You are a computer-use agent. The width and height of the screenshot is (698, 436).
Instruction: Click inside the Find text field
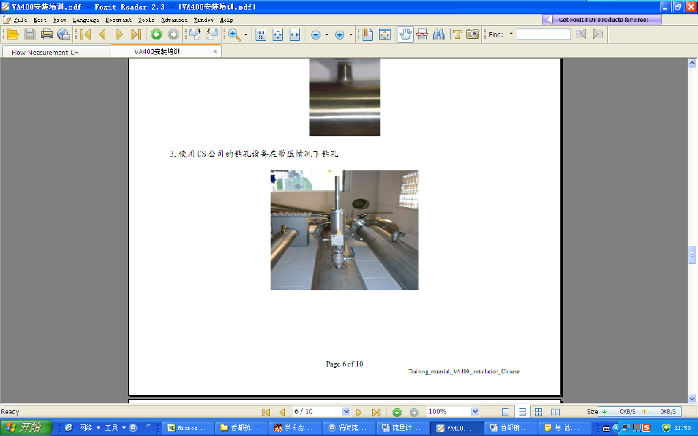coord(543,34)
